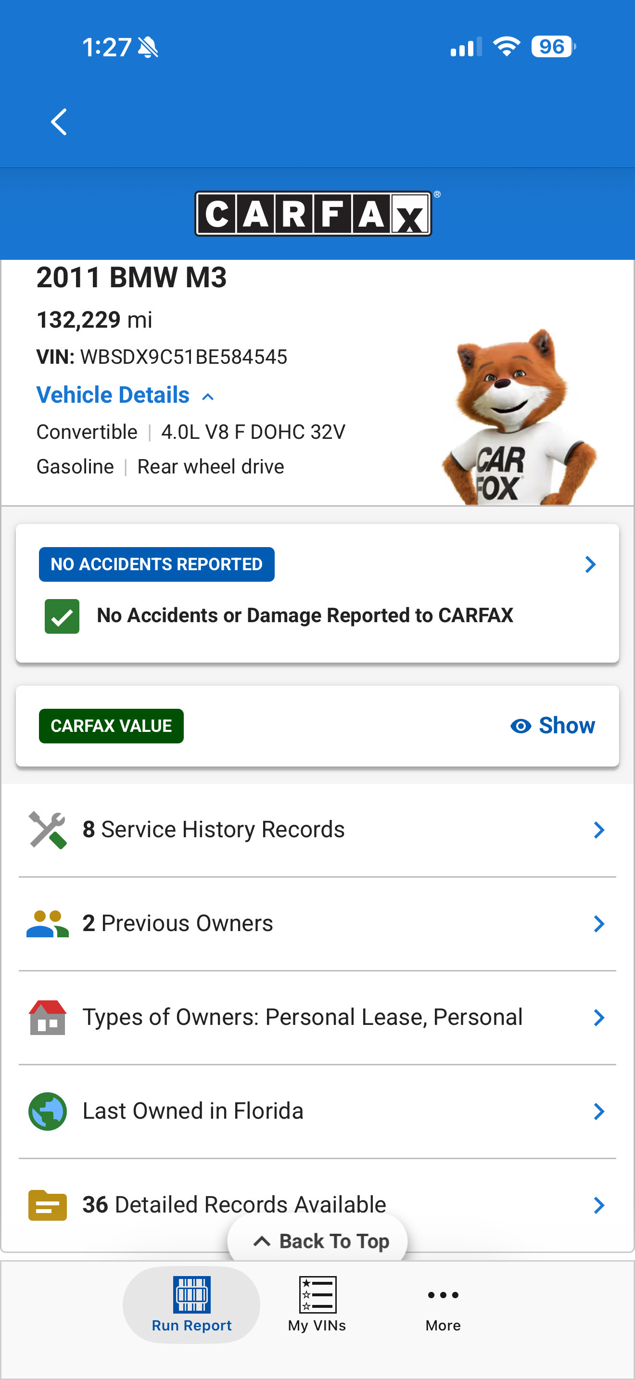Open No Accidents Reported chevron
This screenshot has width=635, height=1380.
pyautogui.click(x=590, y=564)
